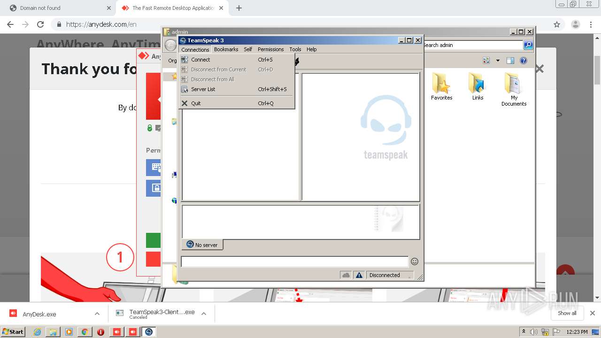Open the Self menu in TeamSpeak
The width and height of the screenshot is (601, 338).
point(248,49)
